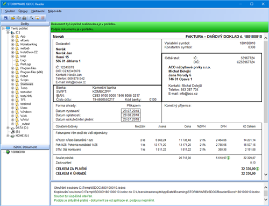The image size is (269, 206).
Task: Click the HOME (U:) network drive icon
Action: pos(12,136)
